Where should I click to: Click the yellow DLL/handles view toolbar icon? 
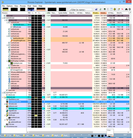(115, 9)
